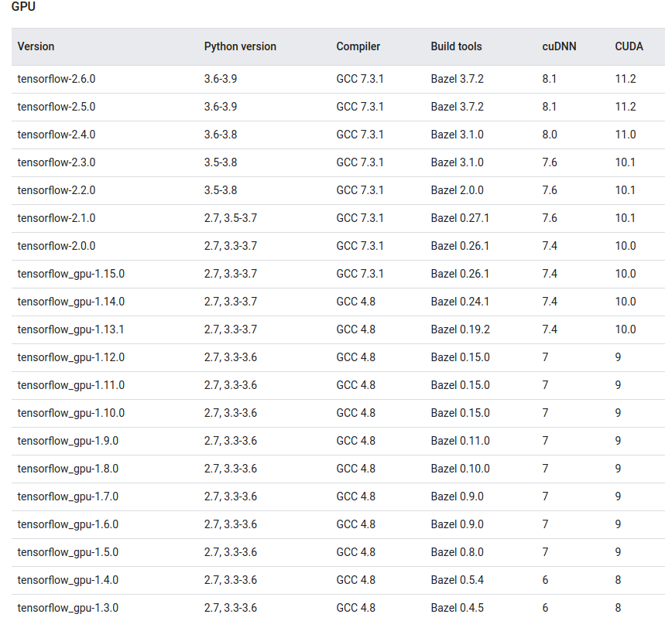The image size is (665, 621).
Task: Select the tensorflow_gpu-1.6.0 cell
Action: [x=68, y=524]
